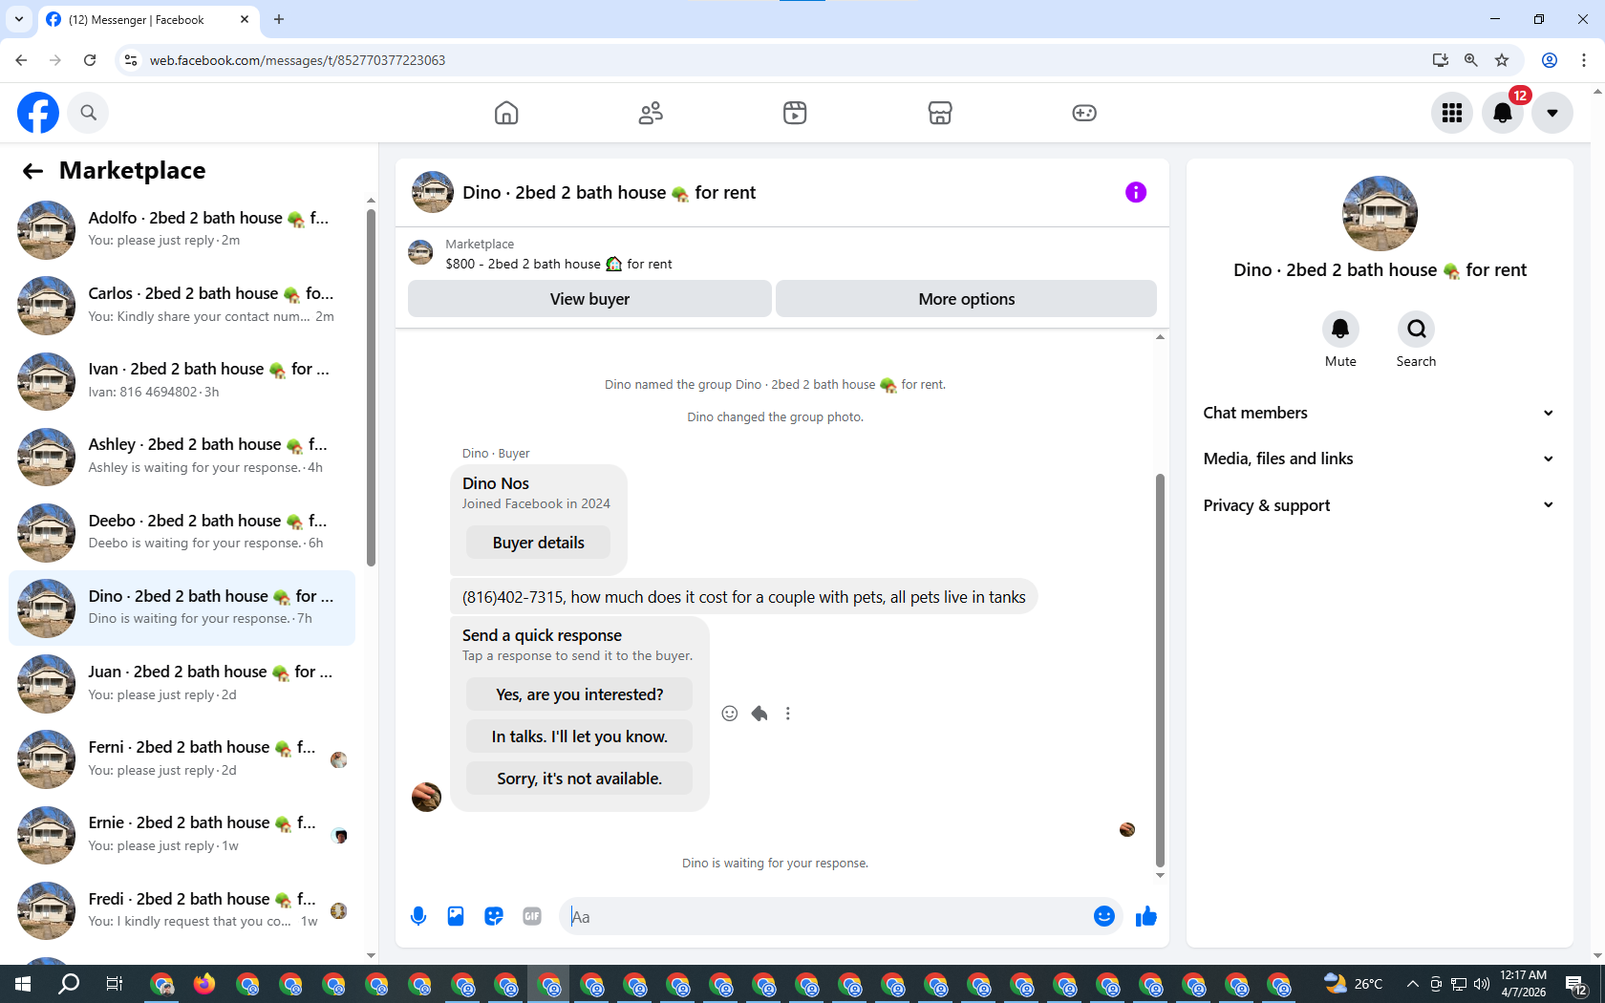
Task: Send quick reply 'Sorry, it's not available.'
Action: tap(579, 779)
